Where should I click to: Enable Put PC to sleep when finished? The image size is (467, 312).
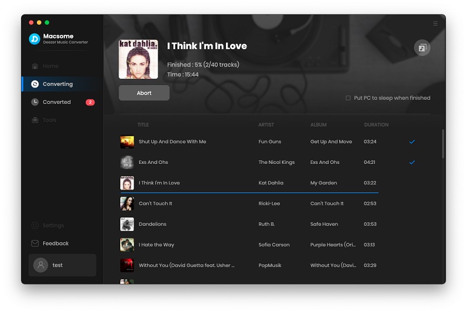[348, 98]
